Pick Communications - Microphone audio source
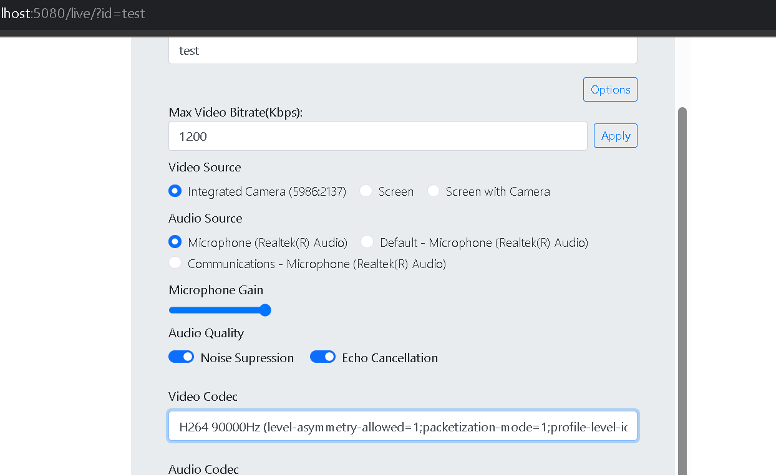 pos(175,263)
